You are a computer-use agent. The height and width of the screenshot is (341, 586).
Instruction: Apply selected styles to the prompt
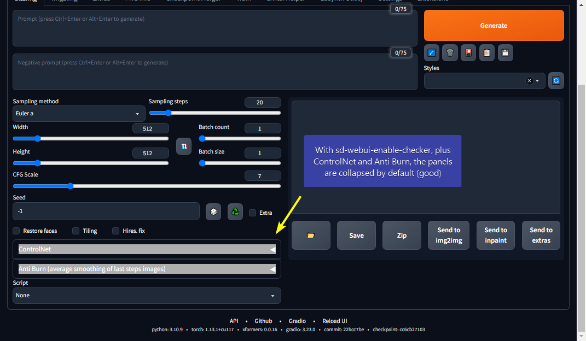pos(431,52)
